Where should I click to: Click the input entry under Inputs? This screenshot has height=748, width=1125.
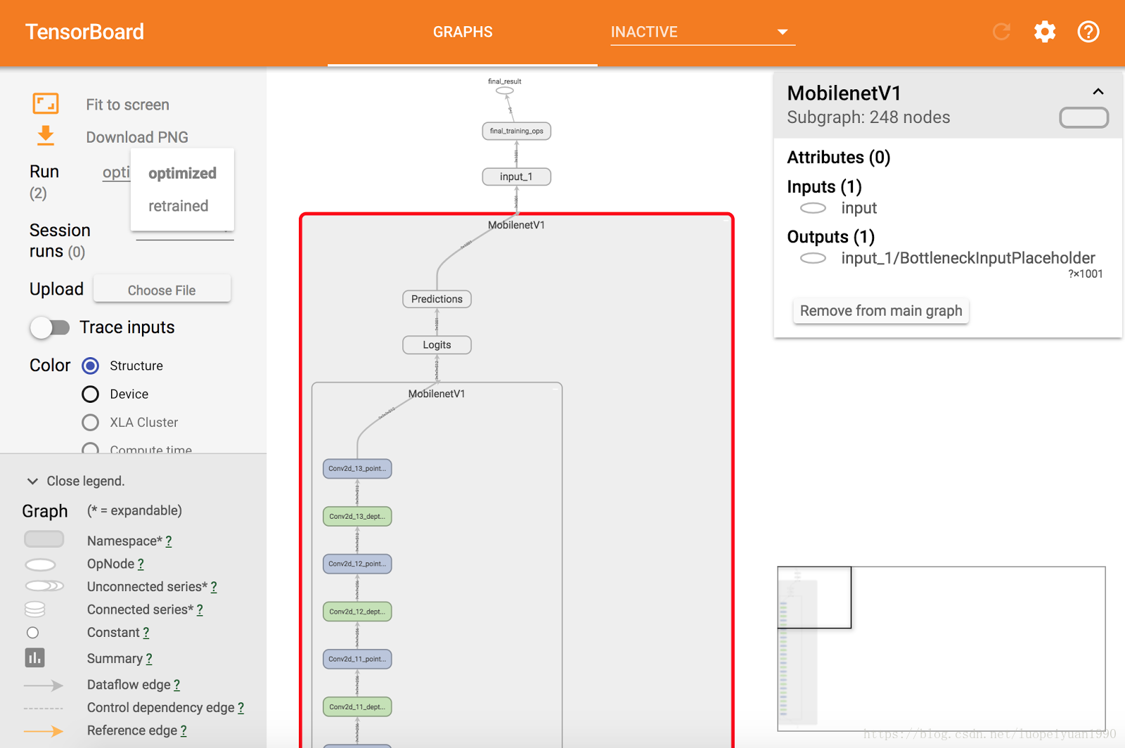(859, 208)
